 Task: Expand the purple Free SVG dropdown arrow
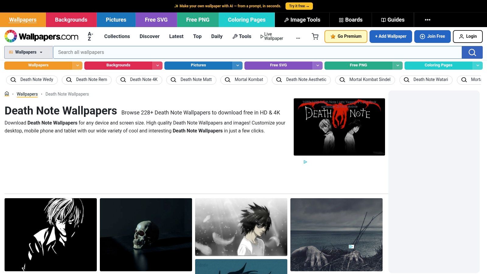318,65
